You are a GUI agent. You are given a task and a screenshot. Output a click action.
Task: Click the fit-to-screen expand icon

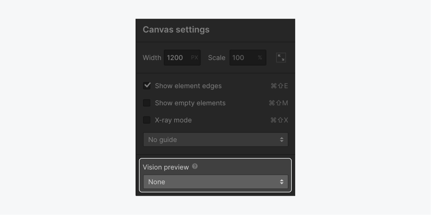pos(281,58)
